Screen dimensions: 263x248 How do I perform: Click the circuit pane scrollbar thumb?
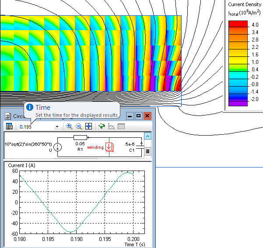tap(147, 151)
